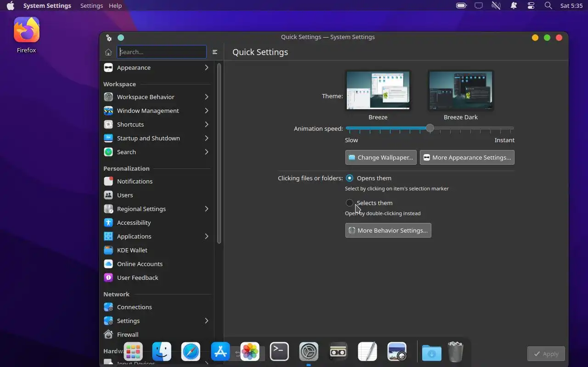The image size is (588, 367).
Task: Expand the Appearance category chevron
Action: click(207, 67)
